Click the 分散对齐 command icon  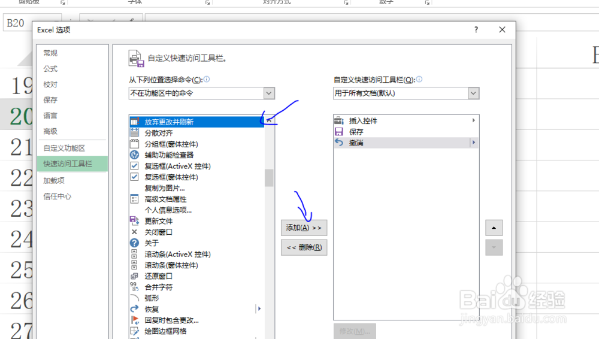tap(134, 132)
